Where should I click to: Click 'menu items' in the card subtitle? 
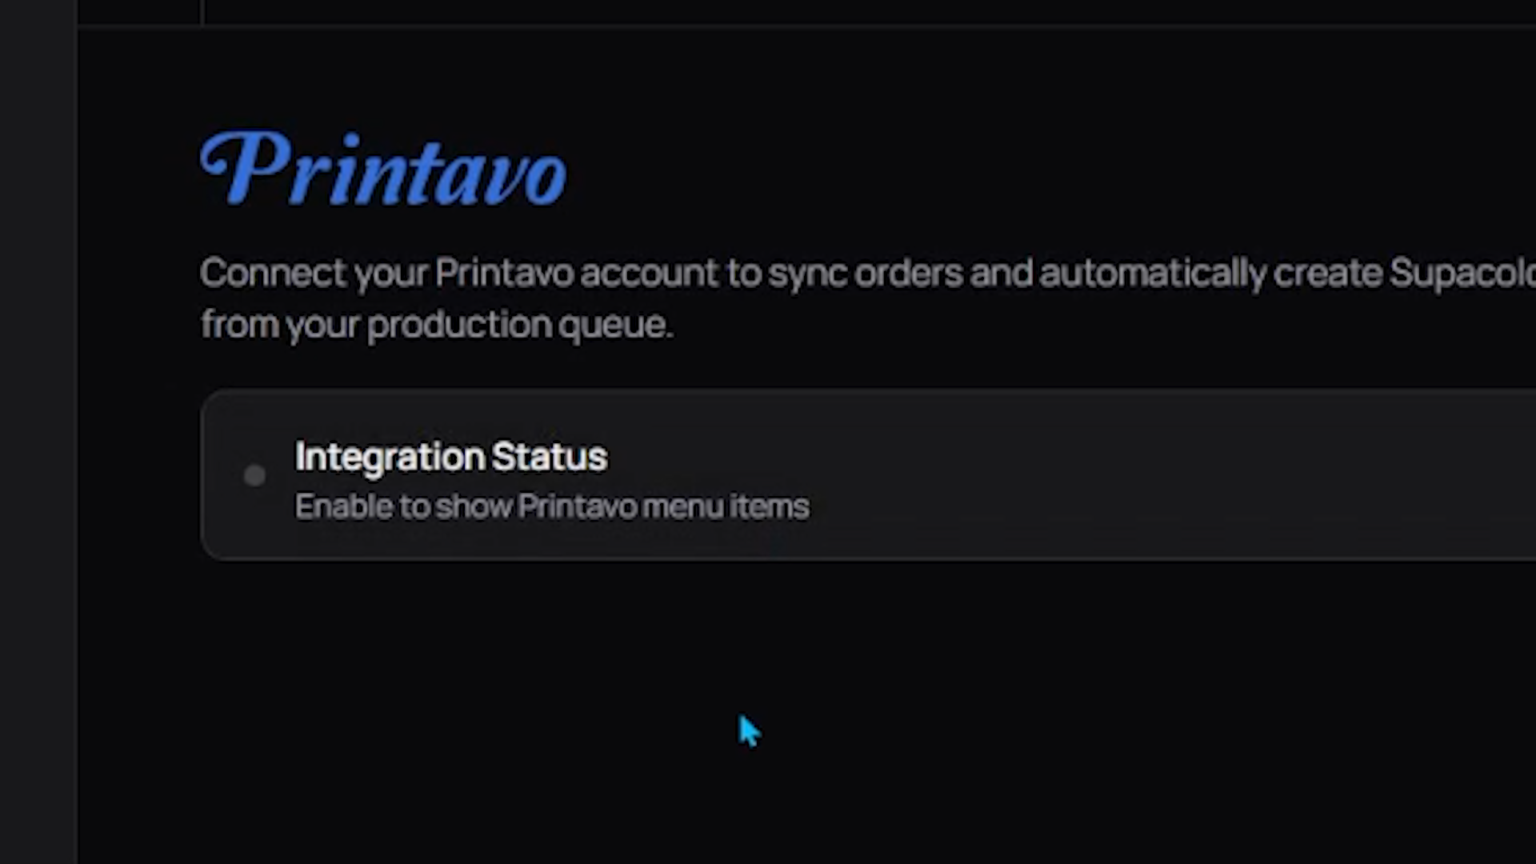coord(726,506)
